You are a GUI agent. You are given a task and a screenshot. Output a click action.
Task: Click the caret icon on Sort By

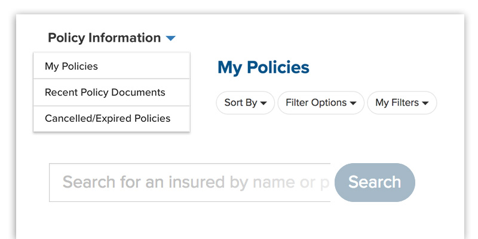pyautogui.click(x=263, y=103)
